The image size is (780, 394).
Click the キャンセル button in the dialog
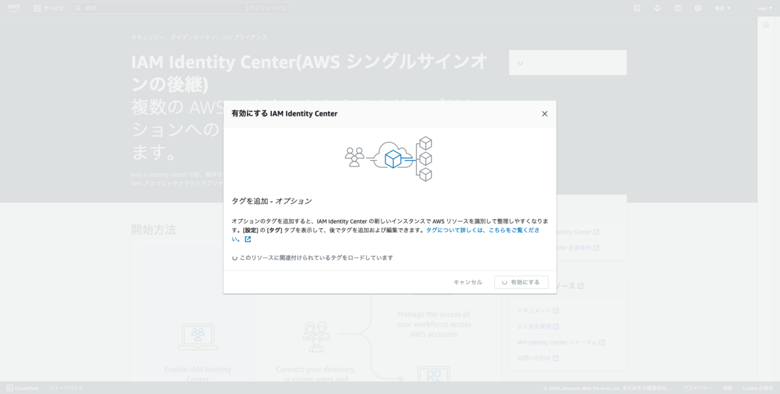[468, 282]
